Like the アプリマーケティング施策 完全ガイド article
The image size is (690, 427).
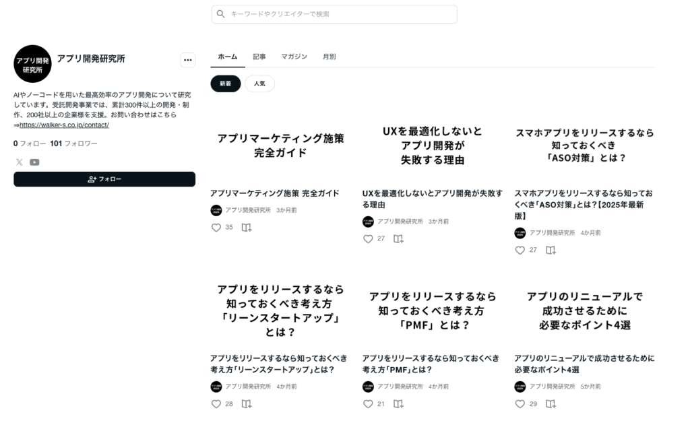point(216,228)
